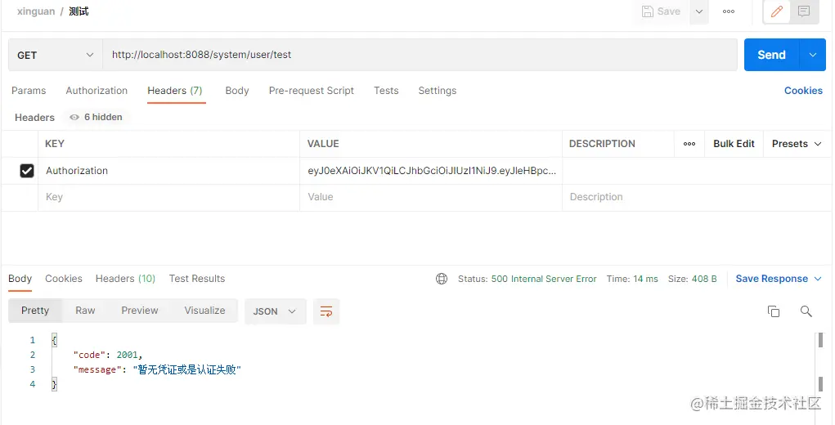Viewport: 835px width, 425px height.
Task: Click the Authorization key cell
Action: 168,171
